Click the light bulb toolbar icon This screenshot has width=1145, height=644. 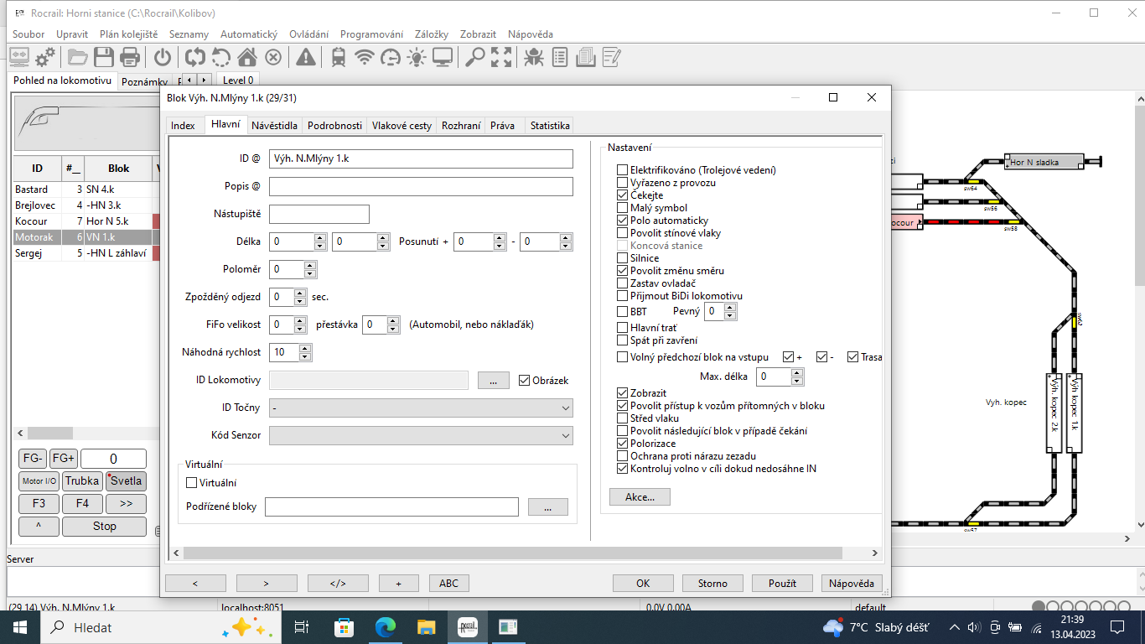[417, 57]
